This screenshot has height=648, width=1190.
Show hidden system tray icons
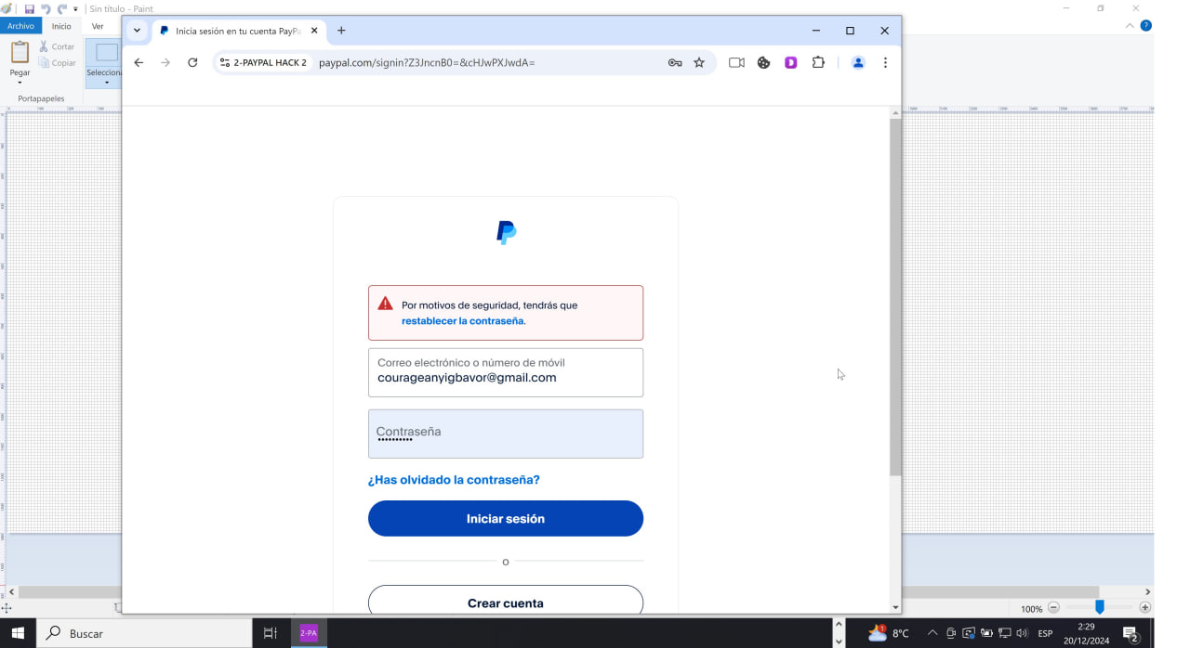tap(932, 633)
